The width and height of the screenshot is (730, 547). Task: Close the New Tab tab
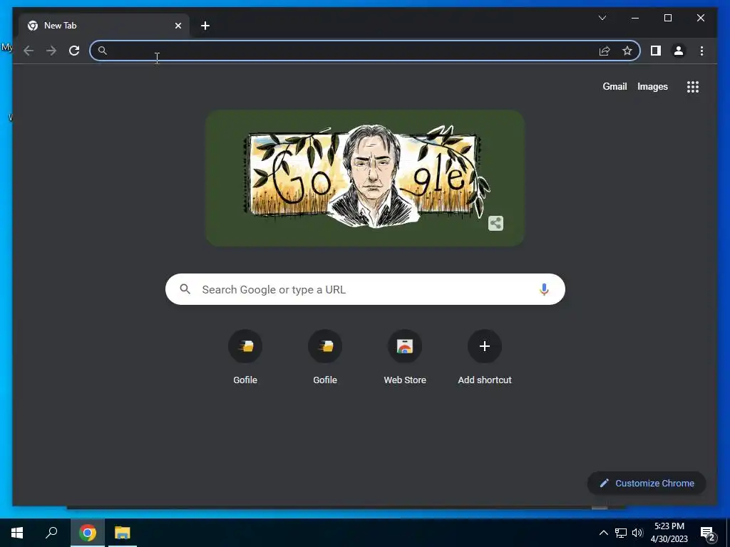[x=178, y=26]
